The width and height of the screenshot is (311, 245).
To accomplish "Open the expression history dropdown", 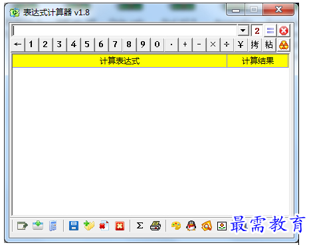I will 243,31.
